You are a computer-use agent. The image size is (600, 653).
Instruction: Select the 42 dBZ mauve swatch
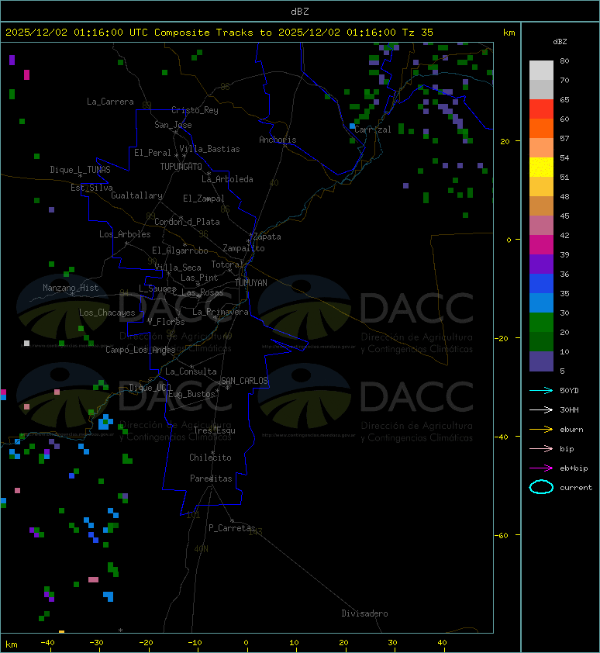[541, 226]
